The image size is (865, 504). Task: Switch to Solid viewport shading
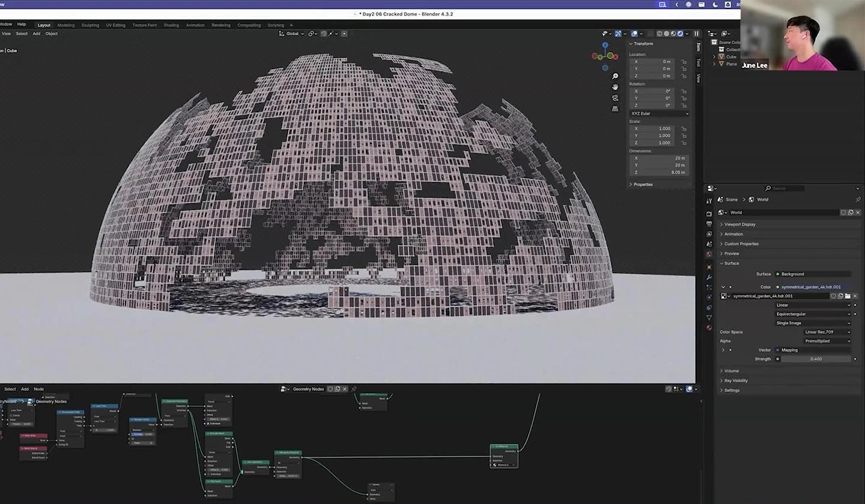pos(666,34)
